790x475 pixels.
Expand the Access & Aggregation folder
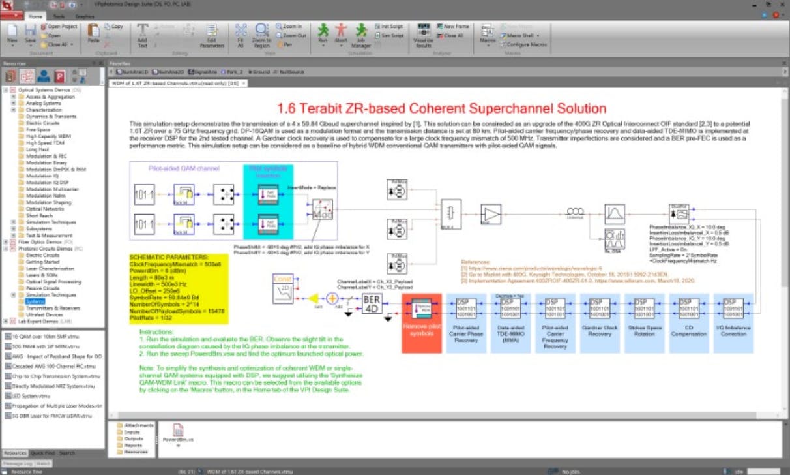point(14,97)
